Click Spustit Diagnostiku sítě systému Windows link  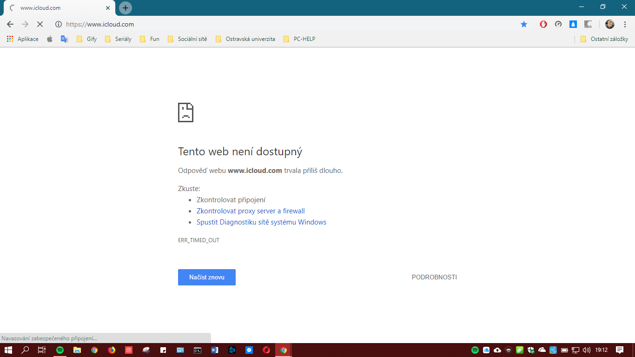pyautogui.click(x=261, y=222)
